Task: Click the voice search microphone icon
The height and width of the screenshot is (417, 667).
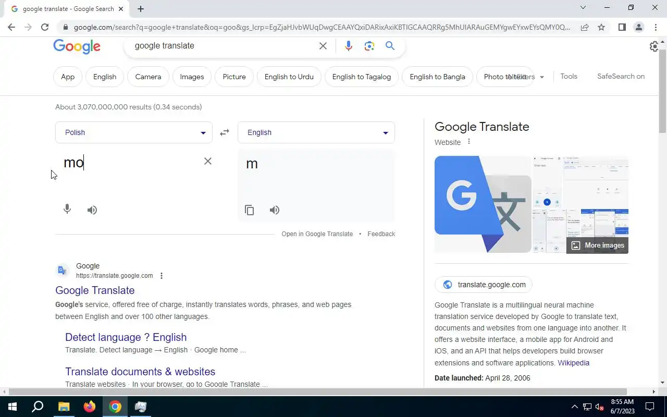Action: [x=349, y=46]
